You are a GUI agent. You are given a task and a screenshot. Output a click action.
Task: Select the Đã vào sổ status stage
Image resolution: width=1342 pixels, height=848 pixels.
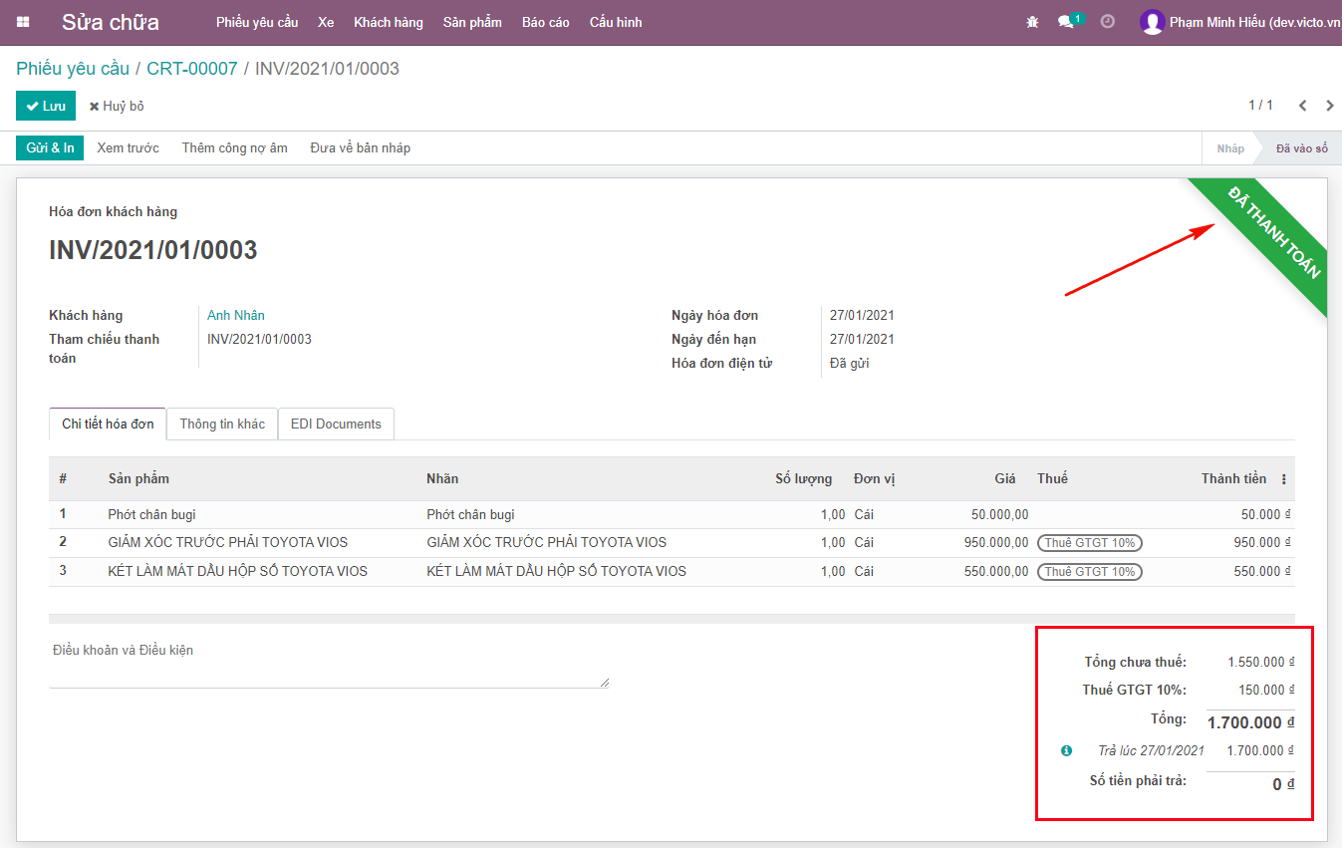pyautogui.click(x=1301, y=148)
